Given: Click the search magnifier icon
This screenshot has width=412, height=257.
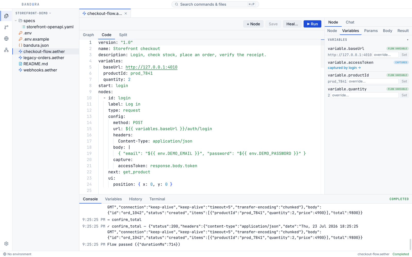Looking at the screenshot, I should (x=176, y=4).
